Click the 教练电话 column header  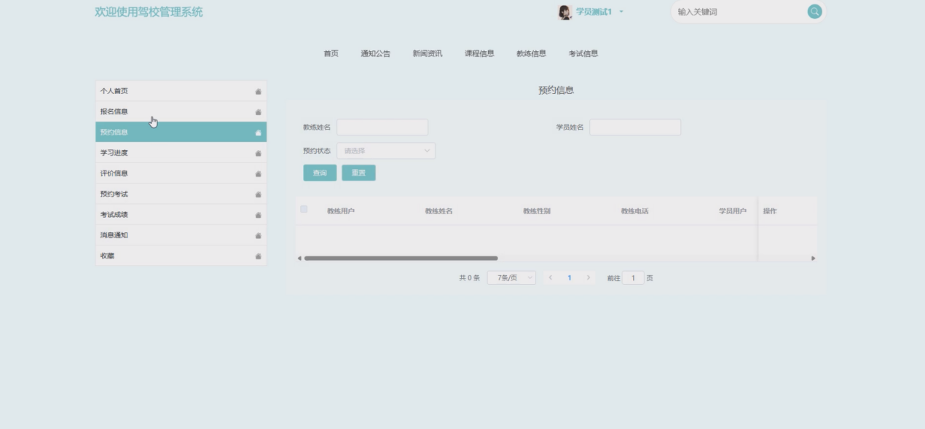coord(634,211)
